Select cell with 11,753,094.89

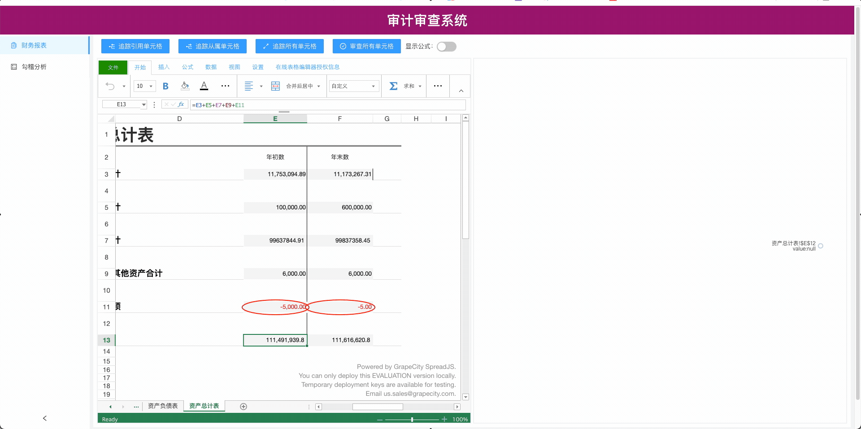[275, 174]
